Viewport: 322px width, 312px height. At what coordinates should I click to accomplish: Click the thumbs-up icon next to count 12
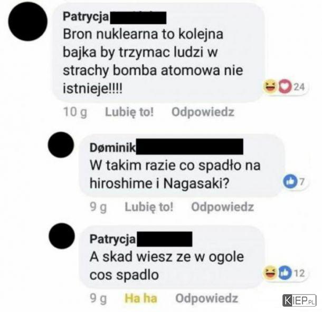click(x=285, y=273)
